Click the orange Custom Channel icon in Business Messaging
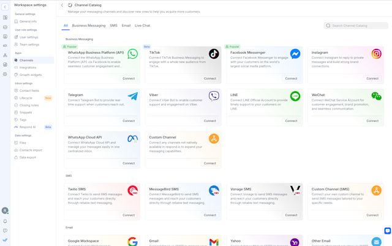The width and height of the screenshot is (392, 246). (x=214, y=138)
